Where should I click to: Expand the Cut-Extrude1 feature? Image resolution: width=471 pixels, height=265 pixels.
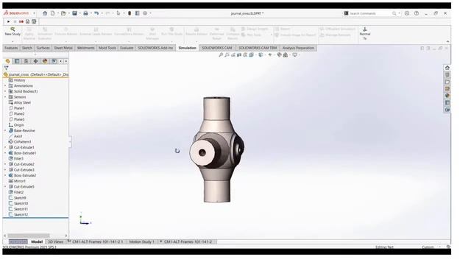[x=5, y=147]
